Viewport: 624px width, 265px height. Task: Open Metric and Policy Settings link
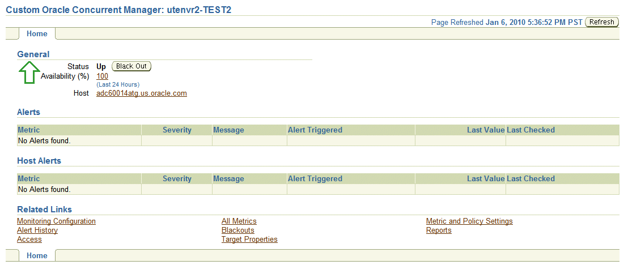pos(470,221)
